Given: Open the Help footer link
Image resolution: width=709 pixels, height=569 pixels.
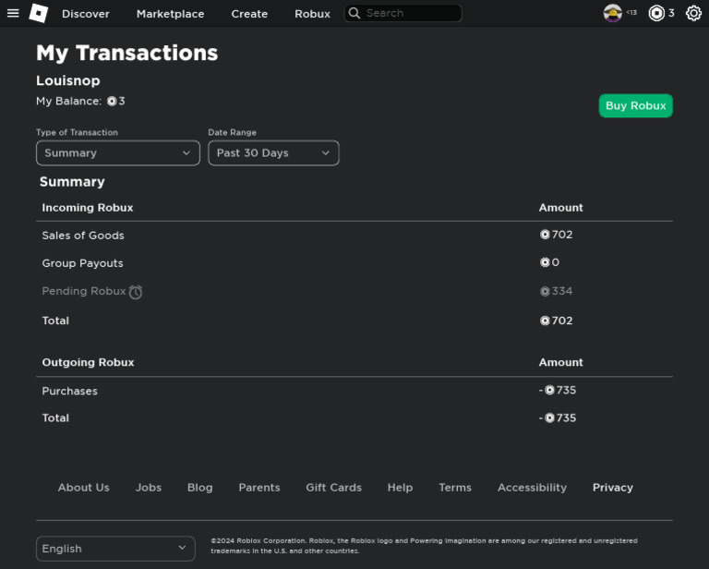Looking at the screenshot, I should 400,488.
